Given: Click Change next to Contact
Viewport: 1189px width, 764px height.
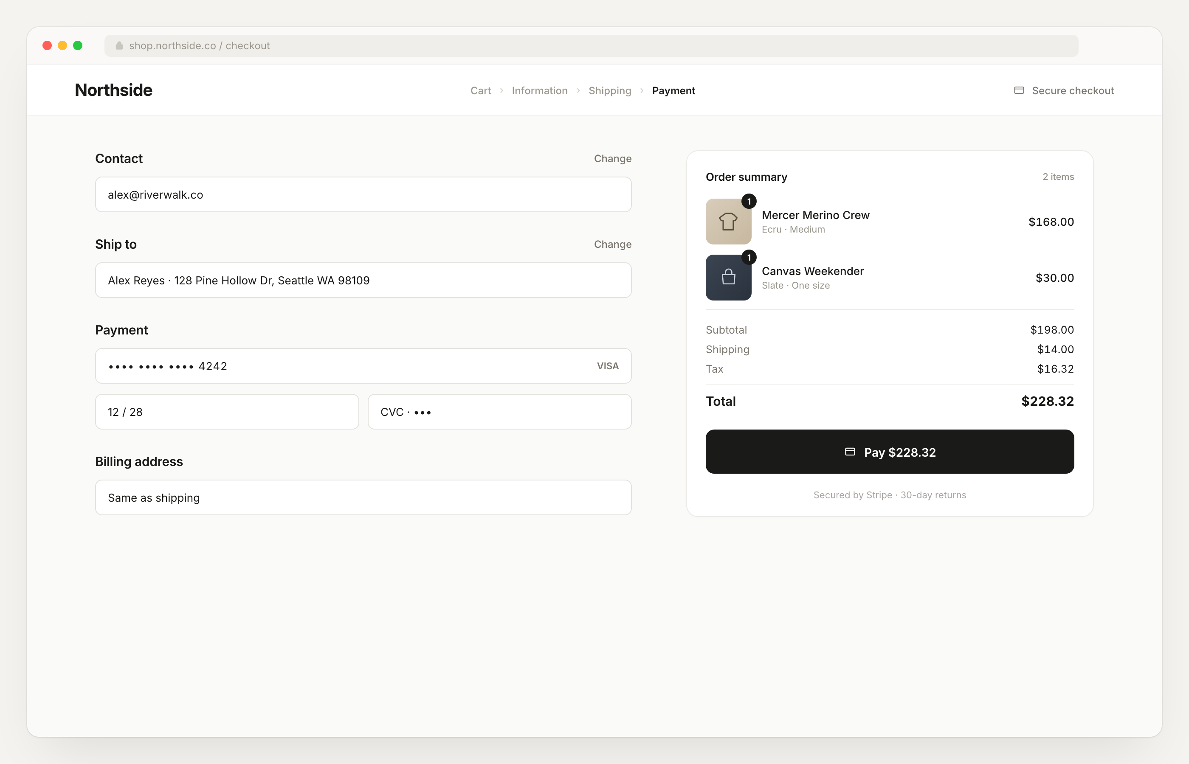Looking at the screenshot, I should point(612,159).
